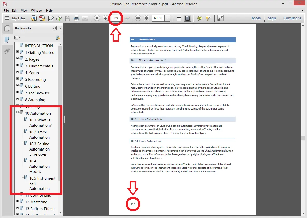The height and width of the screenshot is (218, 307).
Task: Click the document scroll up arrow
Action: coord(303,25)
